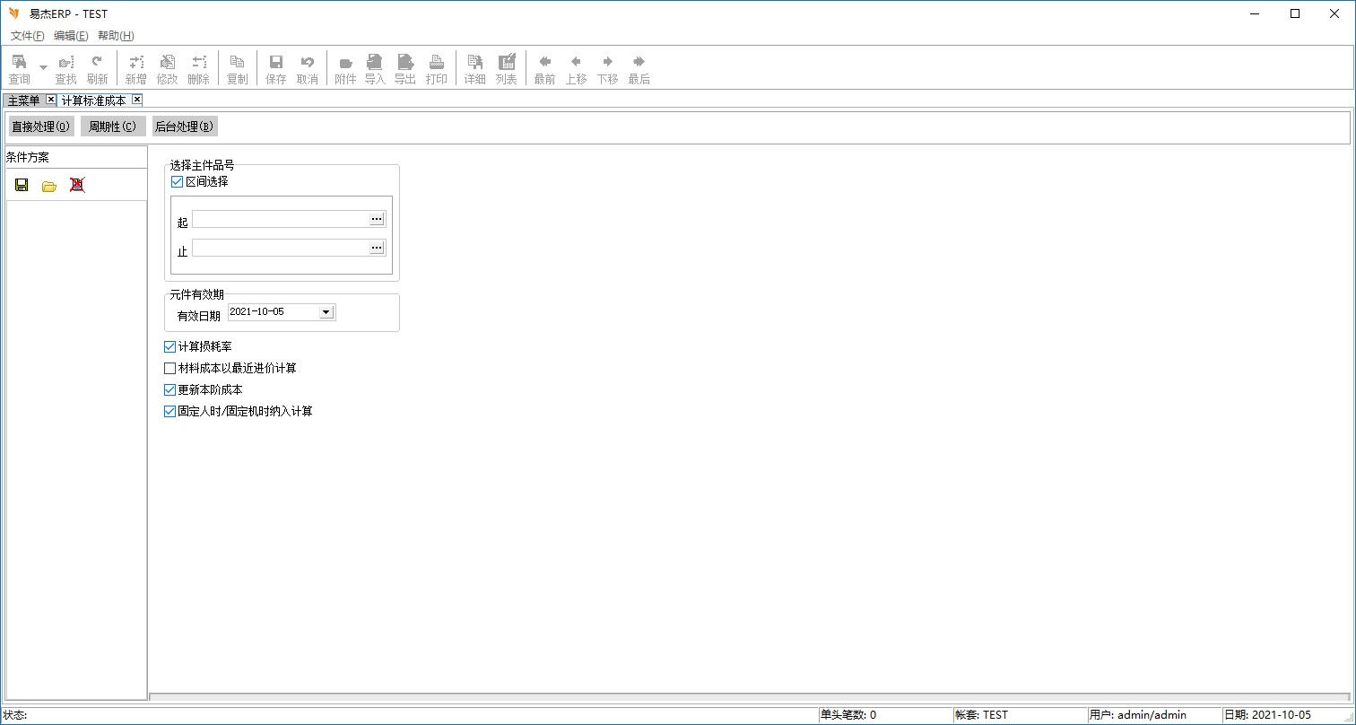Open the 有效日期 date dropdown
Screen dimensions: 1356x725
[326, 312]
